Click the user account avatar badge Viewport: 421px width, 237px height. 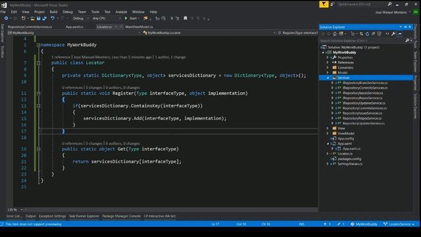point(416,12)
